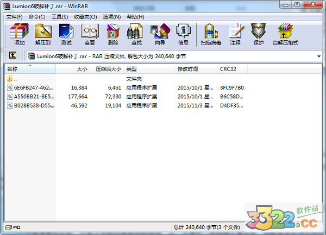Click the file icon of B028B538-D55
Image resolution: width=326 pixels, height=235 pixels.
coord(10,105)
